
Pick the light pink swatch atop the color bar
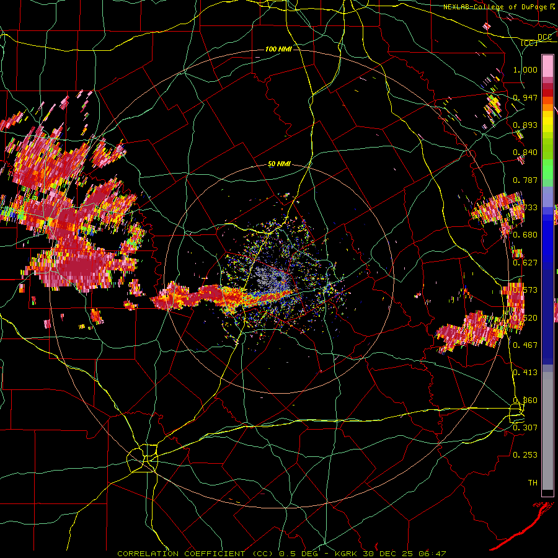pos(547,66)
